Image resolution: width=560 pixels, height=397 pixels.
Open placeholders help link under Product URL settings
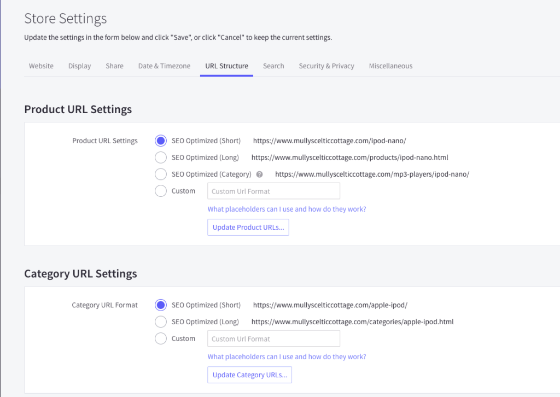click(x=287, y=209)
